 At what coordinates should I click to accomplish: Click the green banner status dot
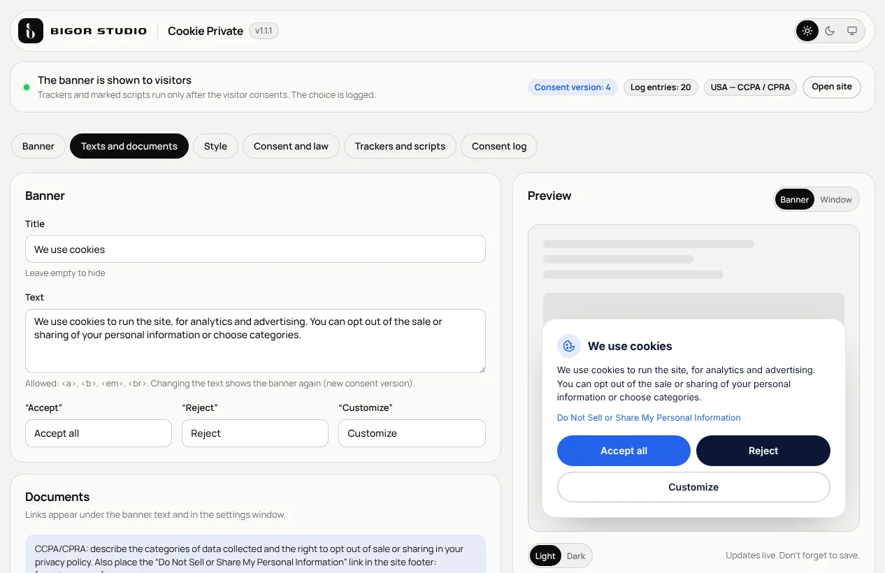[x=27, y=87]
